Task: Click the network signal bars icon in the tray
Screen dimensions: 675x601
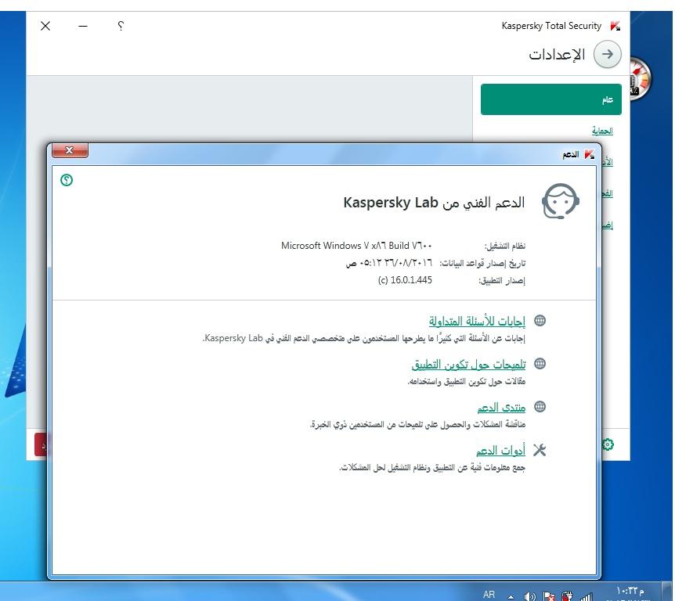Action: coord(586,596)
